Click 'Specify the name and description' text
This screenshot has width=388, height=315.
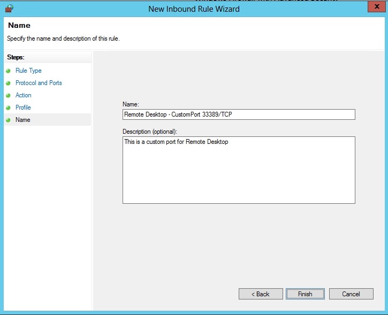[63, 39]
